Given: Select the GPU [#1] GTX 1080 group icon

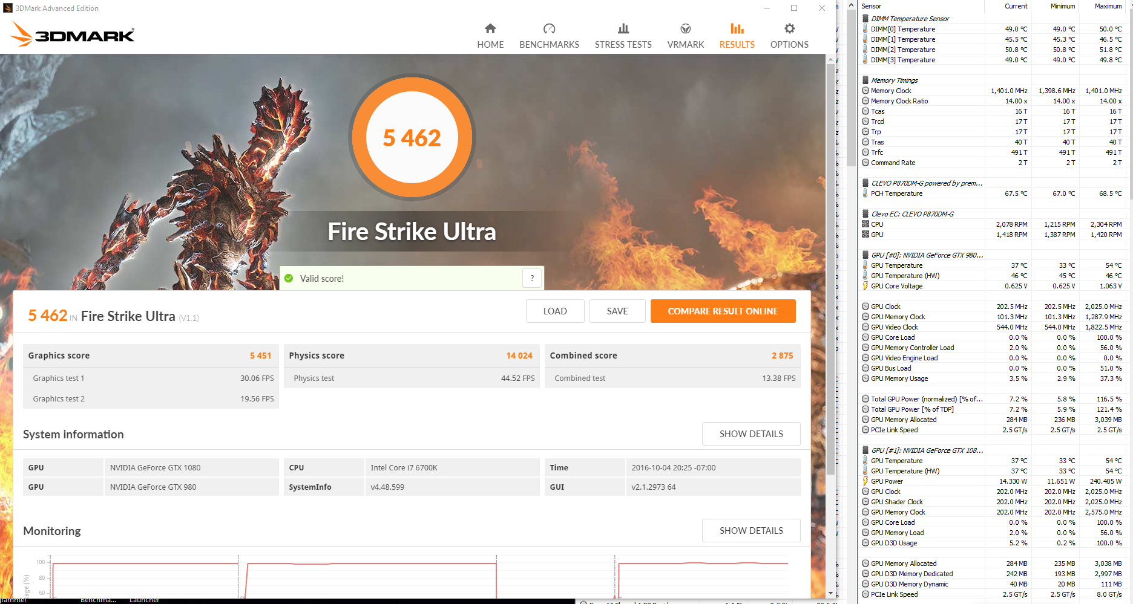Looking at the screenshot, I should (x=865, y=450).
